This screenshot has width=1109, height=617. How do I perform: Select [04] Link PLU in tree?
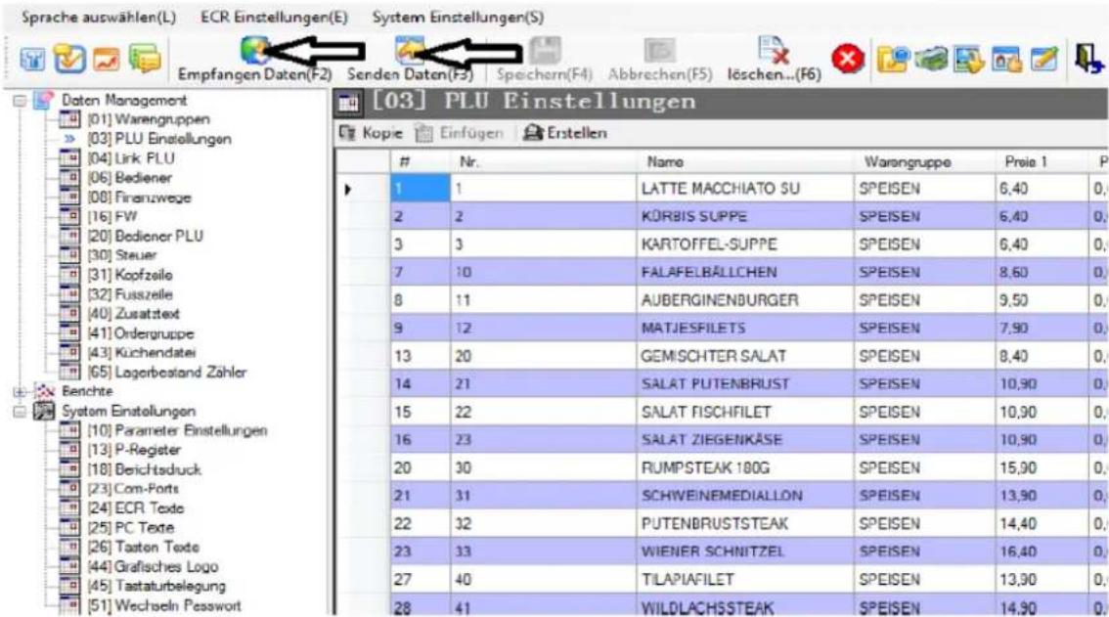click(x=131, y=158)
